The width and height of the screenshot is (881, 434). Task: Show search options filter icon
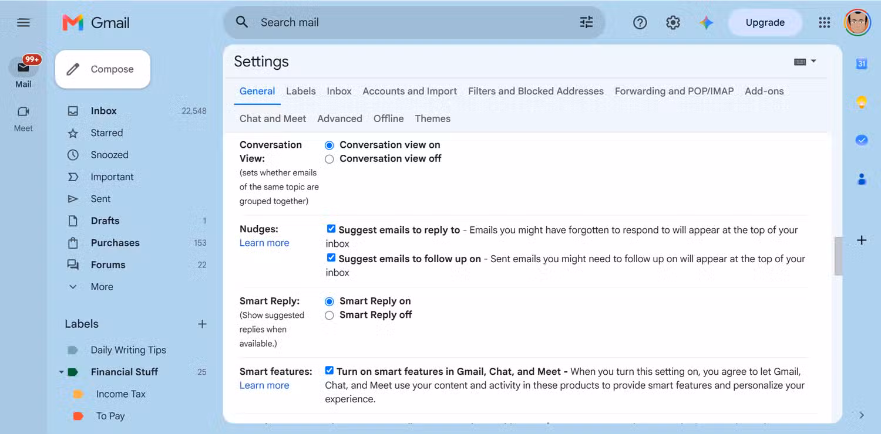coord(586,22)
